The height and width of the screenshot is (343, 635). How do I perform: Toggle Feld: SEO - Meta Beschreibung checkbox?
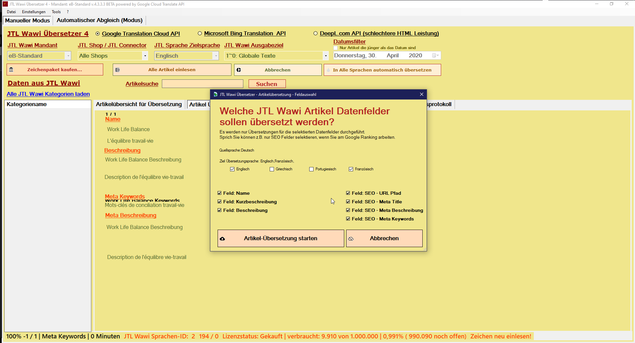[348, 210]
